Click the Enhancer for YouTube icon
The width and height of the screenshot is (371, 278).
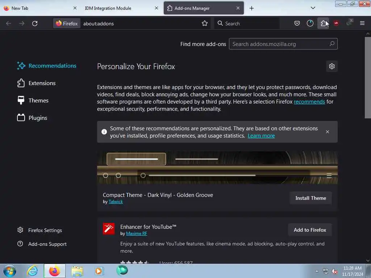(109, 229)
